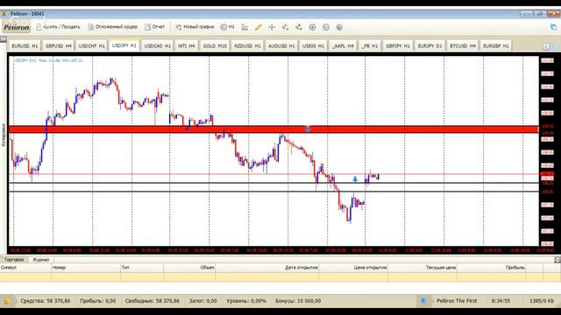Switch to the BTCUSD H4 chart tab
561x315 pixels.
(x=463, y=46)
